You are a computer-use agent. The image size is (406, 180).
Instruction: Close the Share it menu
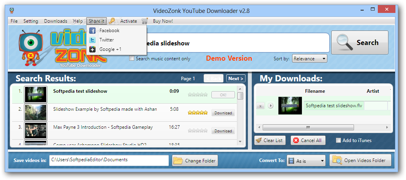click(x=97, y=21)
